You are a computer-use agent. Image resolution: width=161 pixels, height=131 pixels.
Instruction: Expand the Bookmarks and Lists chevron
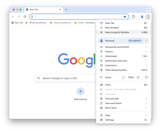coord(146,61)
